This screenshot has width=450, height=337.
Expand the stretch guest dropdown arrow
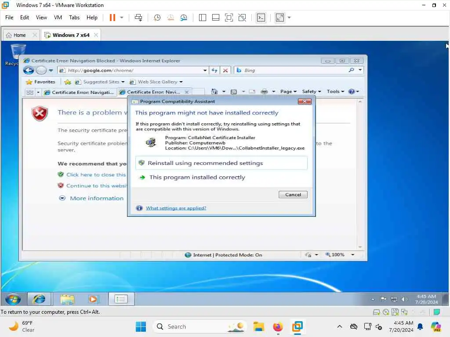(x=289, y=18)
